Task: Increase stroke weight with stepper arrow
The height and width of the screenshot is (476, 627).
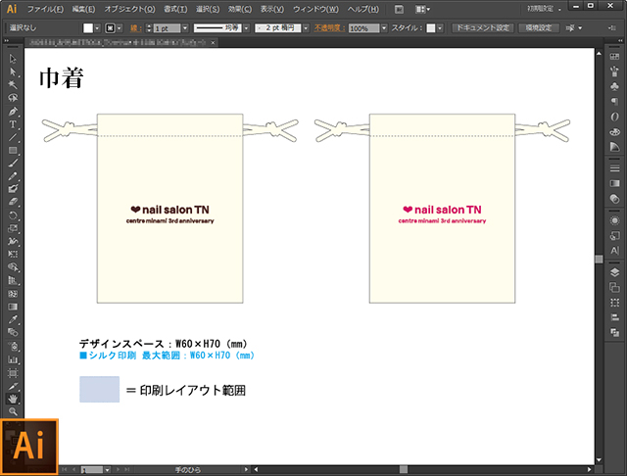Action: (149, 26)
